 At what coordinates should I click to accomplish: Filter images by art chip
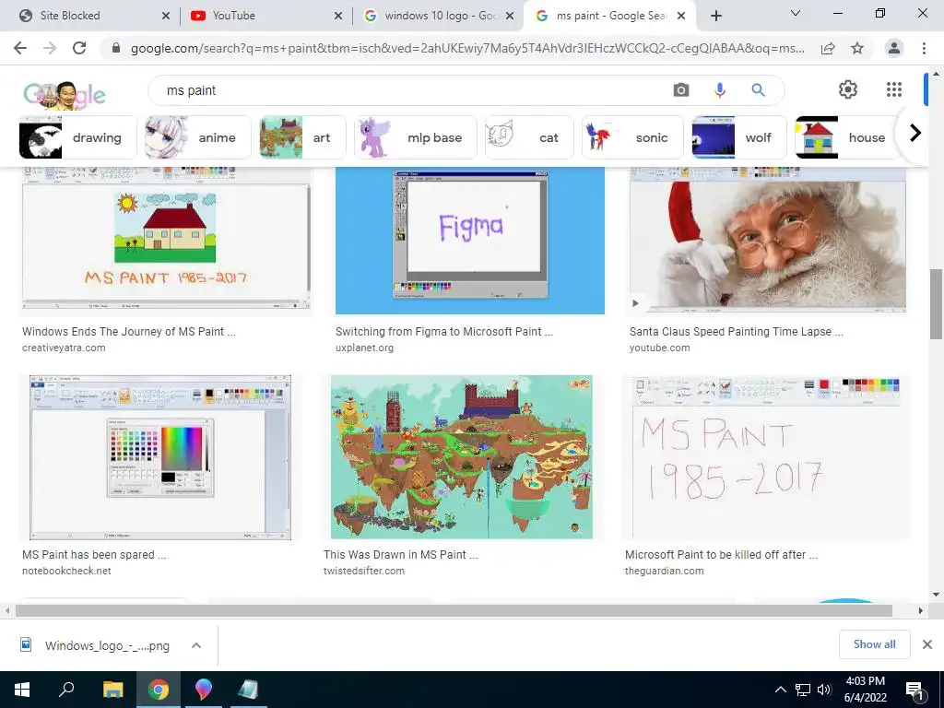pyautogui.click(x=302, y=137)
